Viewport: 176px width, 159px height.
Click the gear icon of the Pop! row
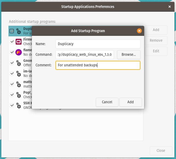pos(19,95)
